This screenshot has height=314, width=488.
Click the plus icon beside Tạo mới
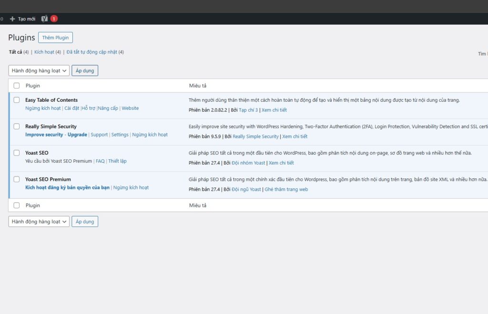click(12, 19)
